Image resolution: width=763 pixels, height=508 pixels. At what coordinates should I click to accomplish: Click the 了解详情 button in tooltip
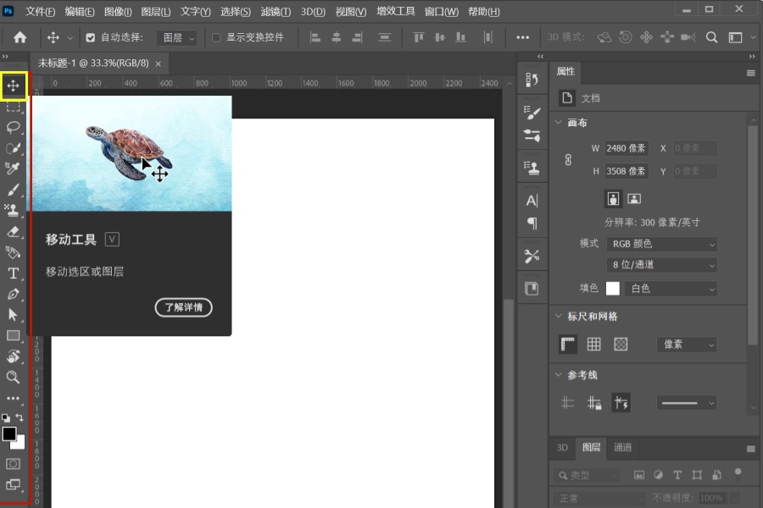pyautogui.click(x=183, y=307)
